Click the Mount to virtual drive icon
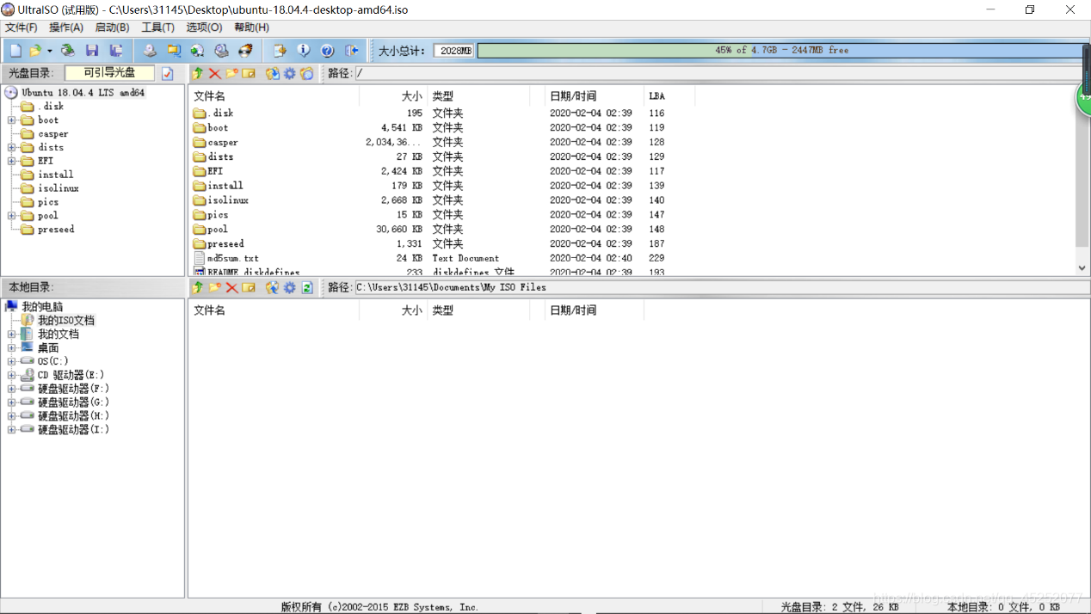 221,51
